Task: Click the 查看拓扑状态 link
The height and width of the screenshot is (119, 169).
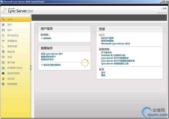Action: 47,59
